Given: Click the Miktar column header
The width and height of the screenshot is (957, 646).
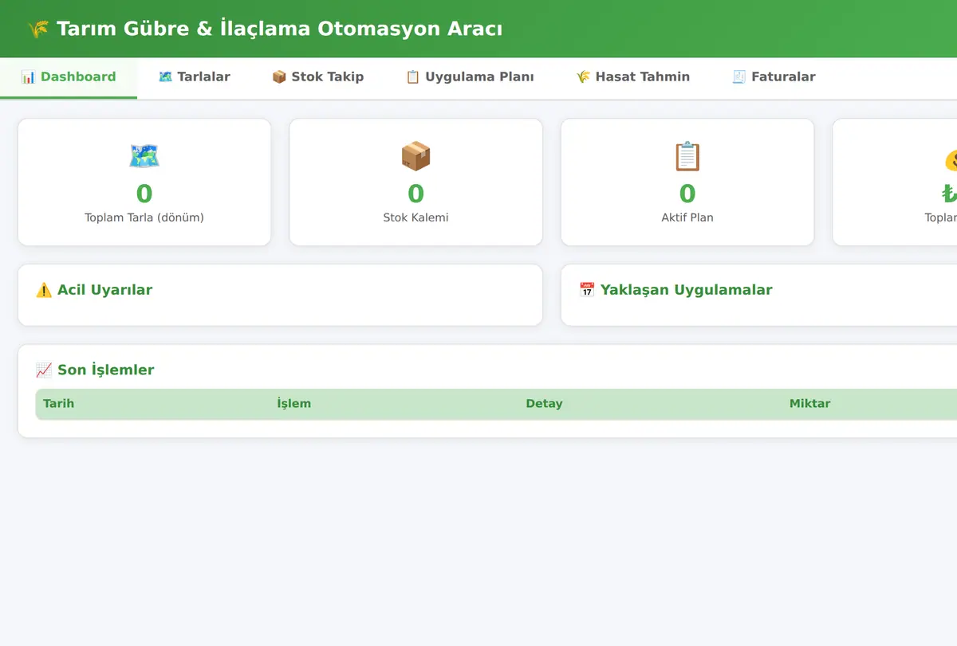Looking at the screenshot, I should tap(810, 404).
